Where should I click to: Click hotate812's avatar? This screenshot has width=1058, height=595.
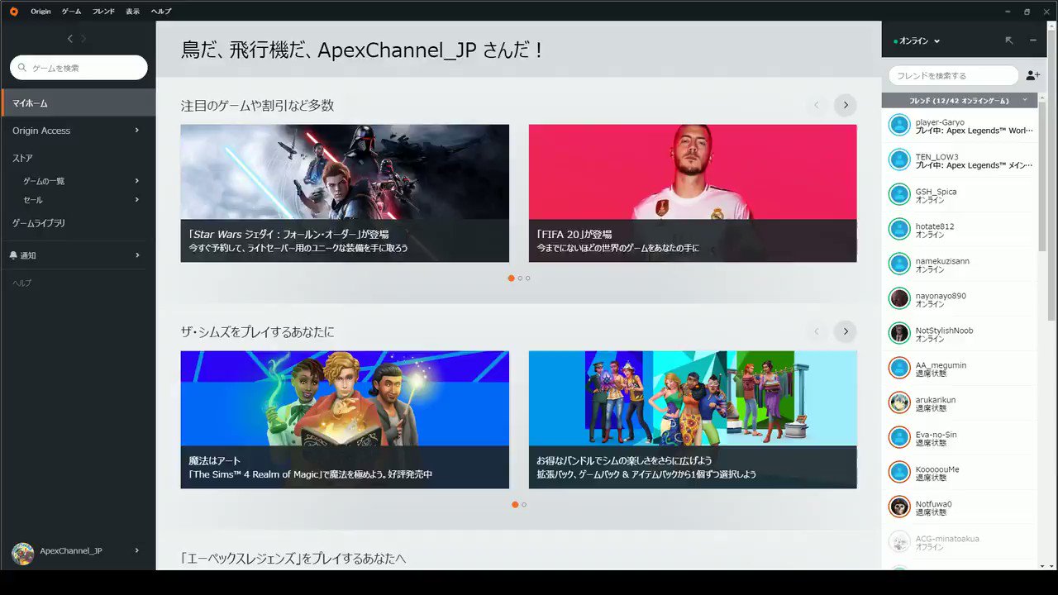pos(899,230)
